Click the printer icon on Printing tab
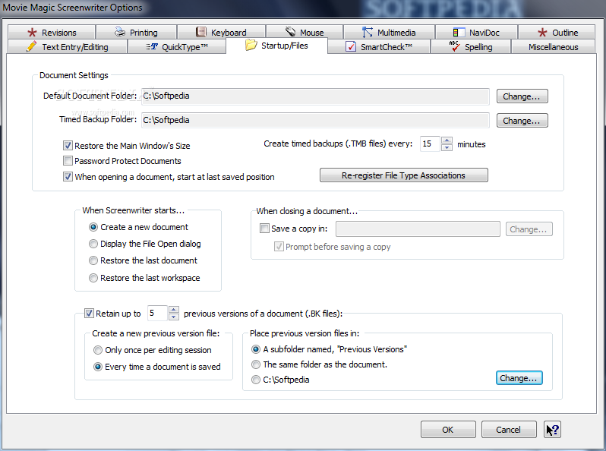 click(120, 32)
